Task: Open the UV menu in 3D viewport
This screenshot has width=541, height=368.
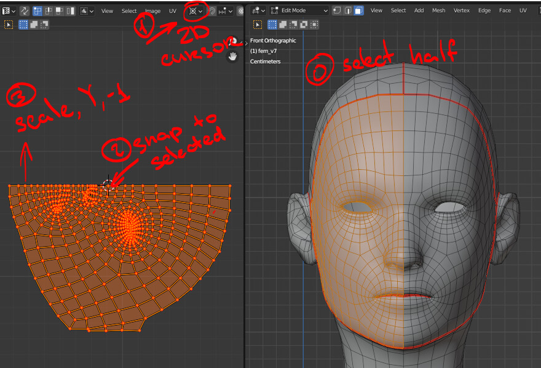Action: tap(523, 10)
